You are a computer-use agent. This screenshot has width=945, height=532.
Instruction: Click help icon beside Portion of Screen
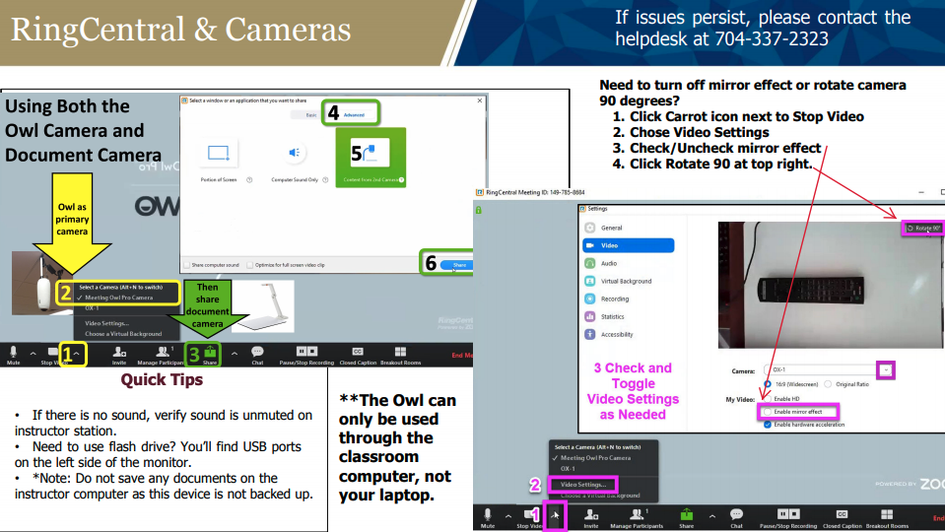(x=249, y=179)
